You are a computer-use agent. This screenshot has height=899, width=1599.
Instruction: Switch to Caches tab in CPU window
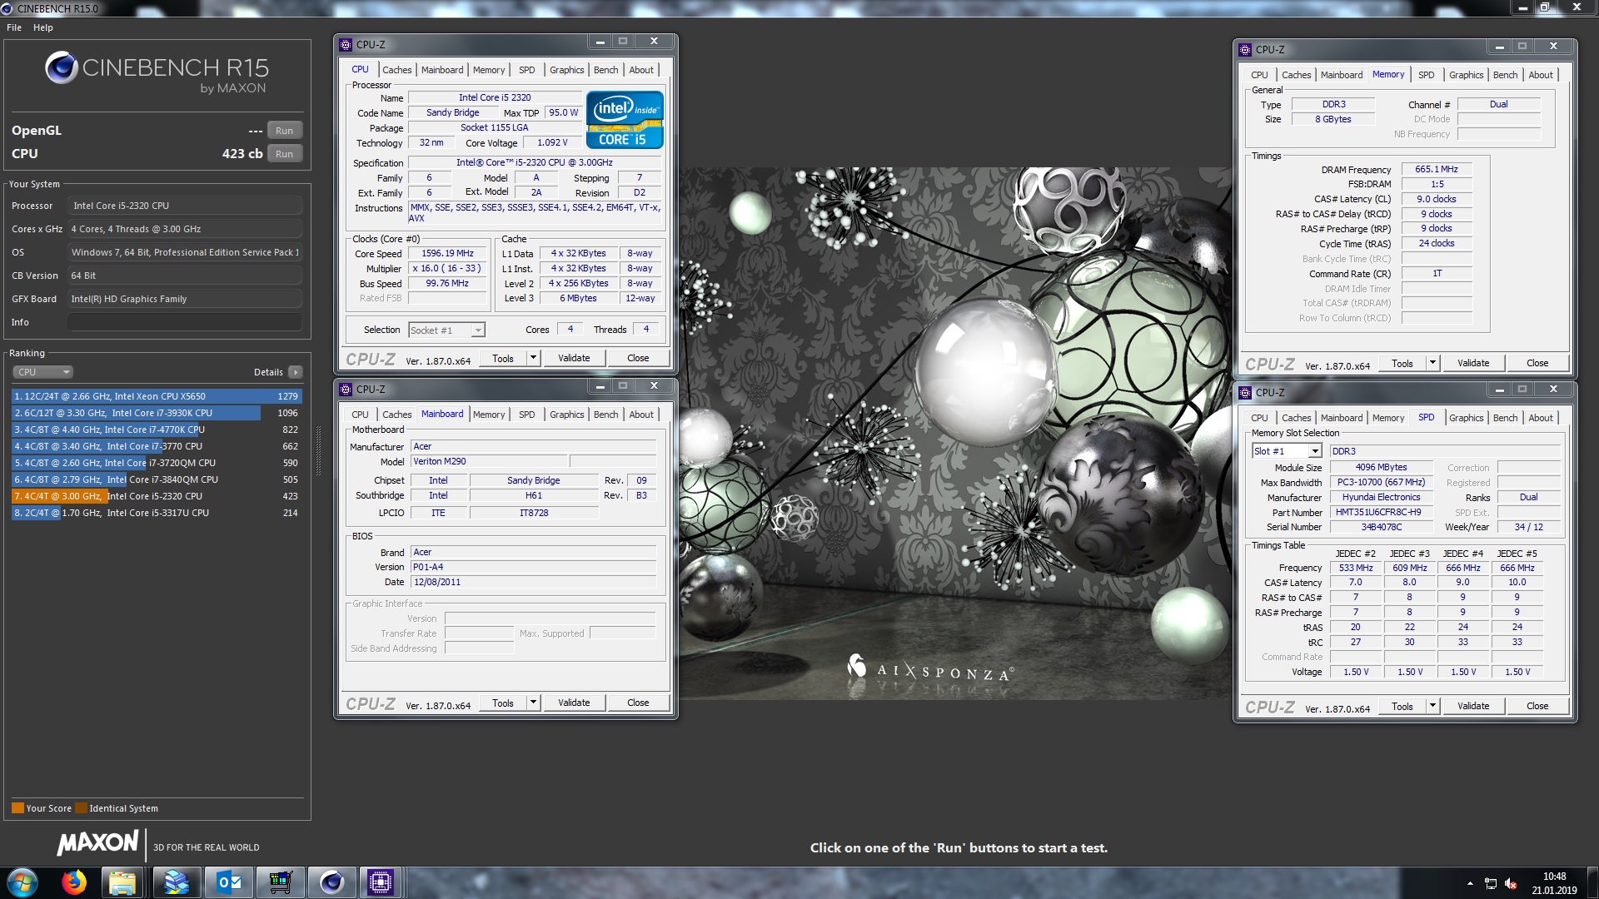click(x=397, y=70)
